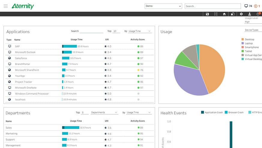Sort Applications by UXI column header

(107, 39)
